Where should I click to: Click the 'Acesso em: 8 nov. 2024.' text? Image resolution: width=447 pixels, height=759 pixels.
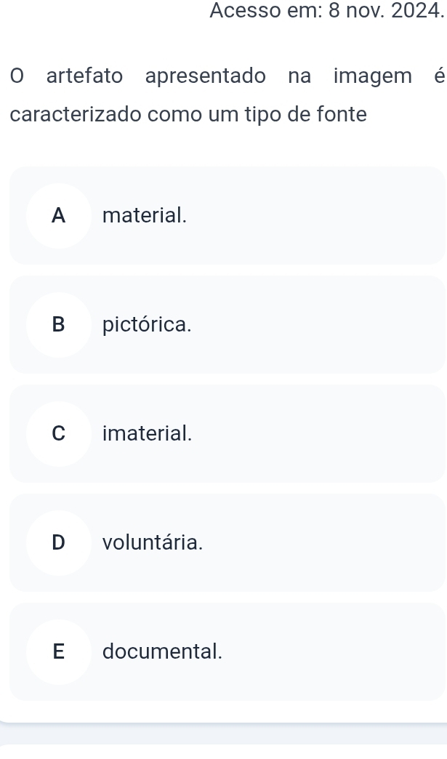click(x=326, y=11)
